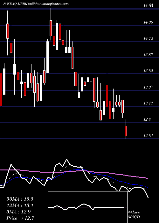Click the 14.12 price axis label

point(148,38)
